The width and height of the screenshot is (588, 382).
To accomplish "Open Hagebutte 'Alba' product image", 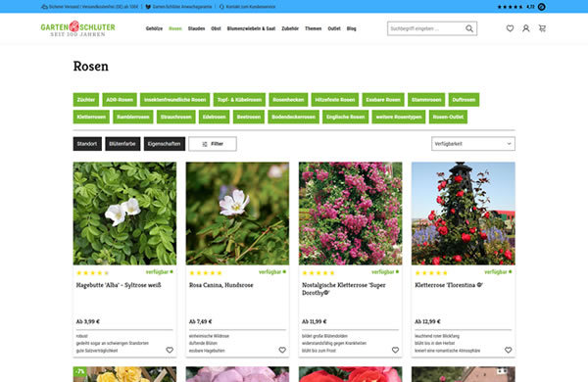I will (x=124, y=214).
